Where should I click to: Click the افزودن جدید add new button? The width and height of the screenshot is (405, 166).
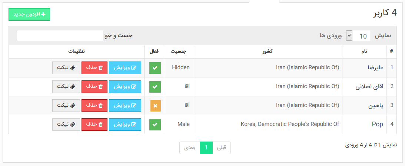pyautogui.click(x=29, y=14)
